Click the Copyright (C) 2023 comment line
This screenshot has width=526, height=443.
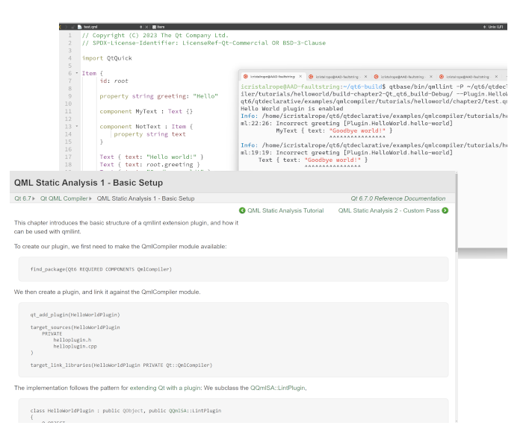coord(155,35)
